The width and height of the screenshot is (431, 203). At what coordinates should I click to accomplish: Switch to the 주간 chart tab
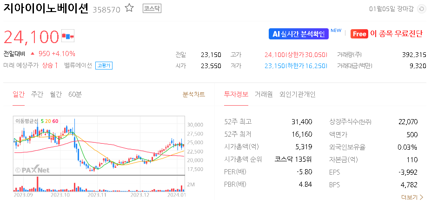pyautogui.click(x=37, y=94)
